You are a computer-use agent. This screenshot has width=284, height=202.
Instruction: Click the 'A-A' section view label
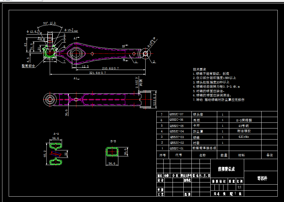(56, 134)
